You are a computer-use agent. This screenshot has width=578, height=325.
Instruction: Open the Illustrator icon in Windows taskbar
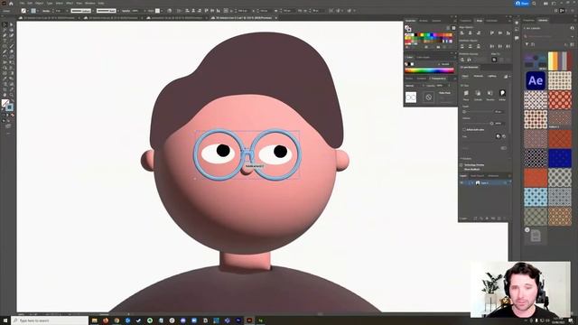click(249, 320)
